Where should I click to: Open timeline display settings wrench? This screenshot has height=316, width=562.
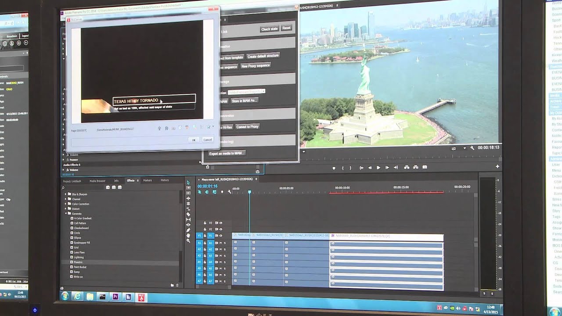(230, 192)
